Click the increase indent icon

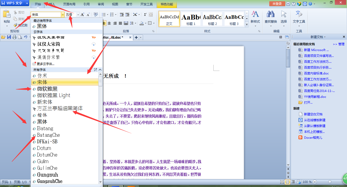pos(127,15)
